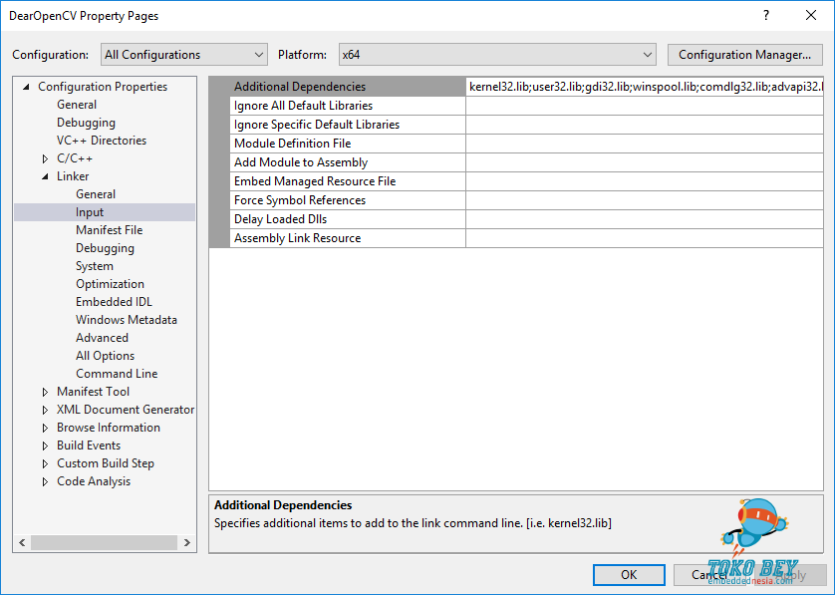
Task: Open the Configuration dropdown
Action: coord(183,55)
